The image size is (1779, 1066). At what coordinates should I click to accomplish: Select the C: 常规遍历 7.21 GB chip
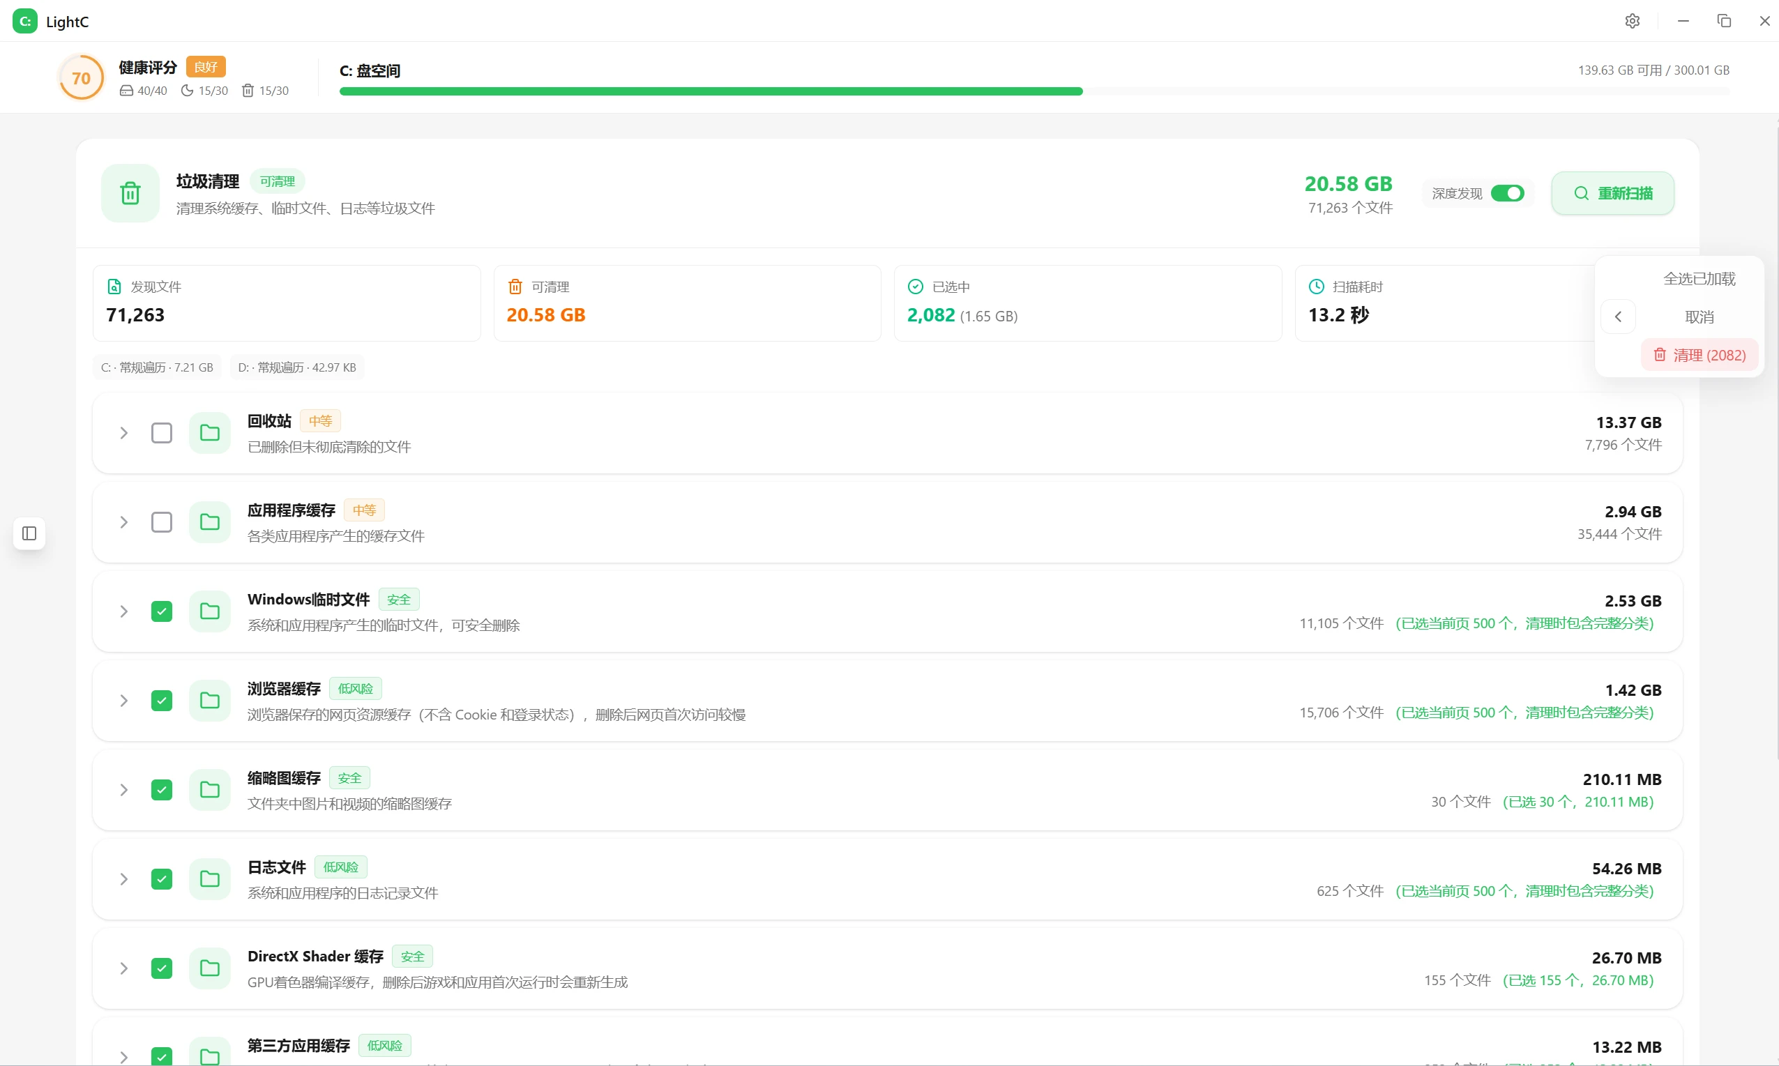pyautogui.click(x=157, y=367)
